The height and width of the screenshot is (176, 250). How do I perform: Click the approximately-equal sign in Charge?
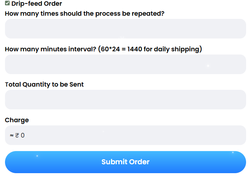12,135
